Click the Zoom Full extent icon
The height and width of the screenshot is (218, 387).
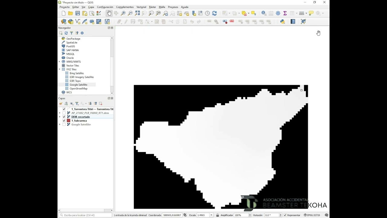click(x=138, y=13)
